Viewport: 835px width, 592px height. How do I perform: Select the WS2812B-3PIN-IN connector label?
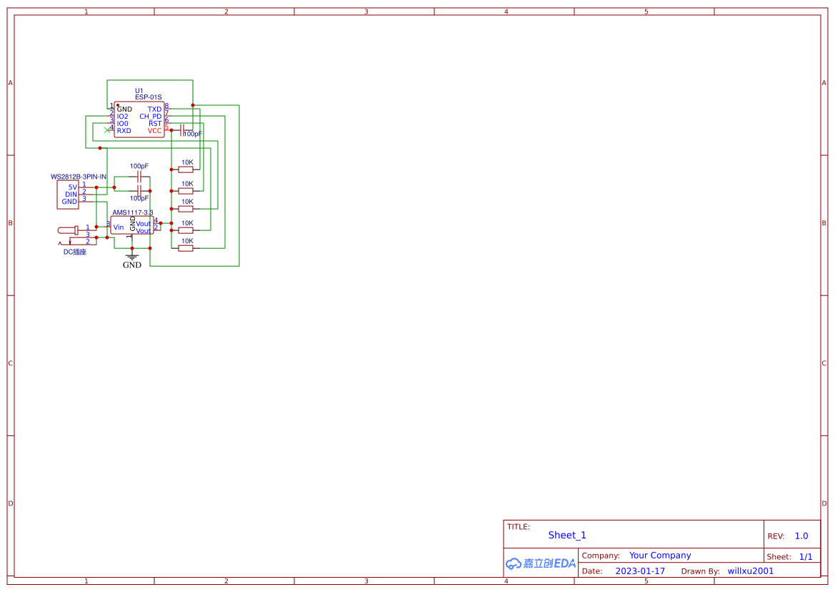point(79,177)
